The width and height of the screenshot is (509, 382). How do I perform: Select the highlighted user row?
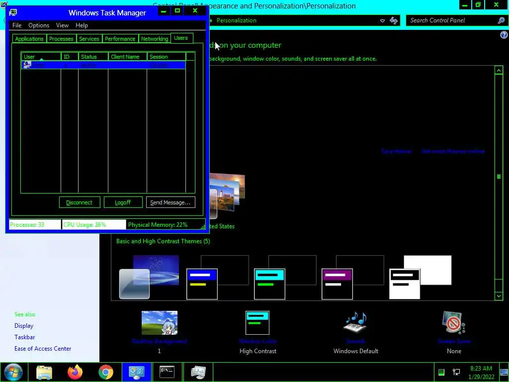[103, 65]
